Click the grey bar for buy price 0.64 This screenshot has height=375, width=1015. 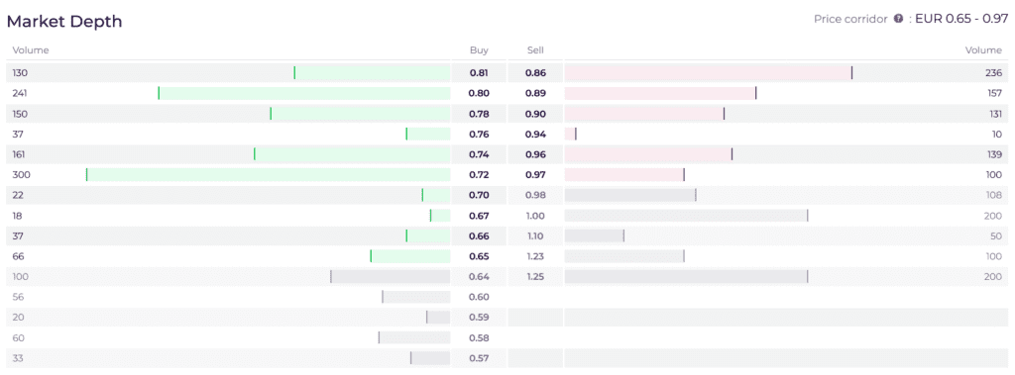pos(391,277)
